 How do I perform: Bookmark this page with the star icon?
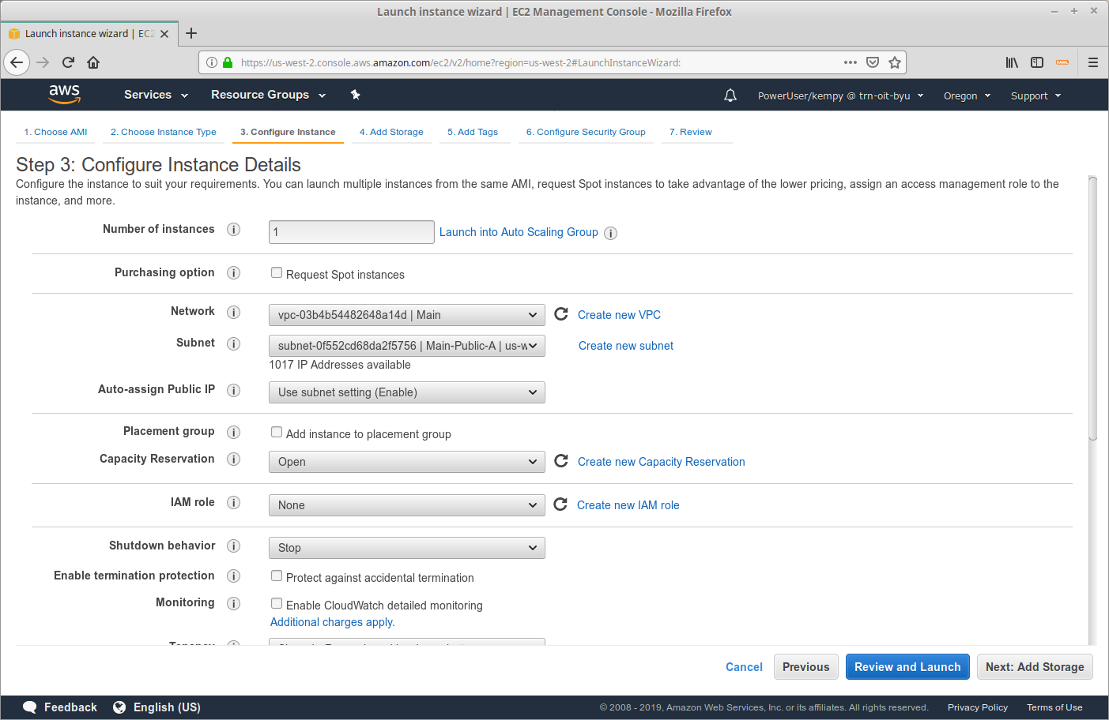(895, 62)
